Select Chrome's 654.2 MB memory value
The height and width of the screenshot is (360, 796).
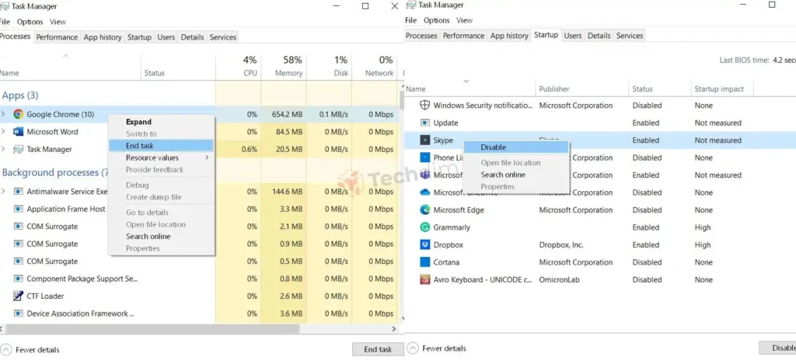click(x=287, y=115)
